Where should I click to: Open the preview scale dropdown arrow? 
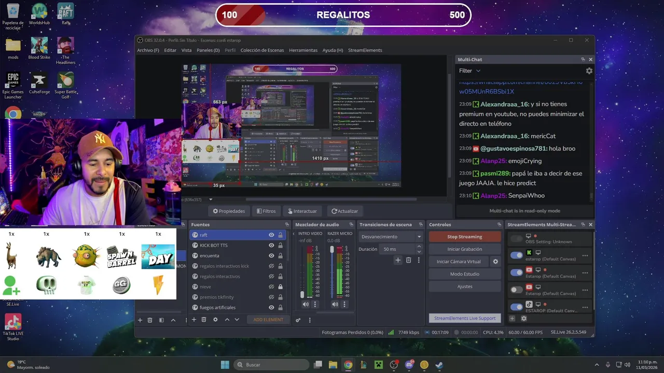click(x=211, y=199)
